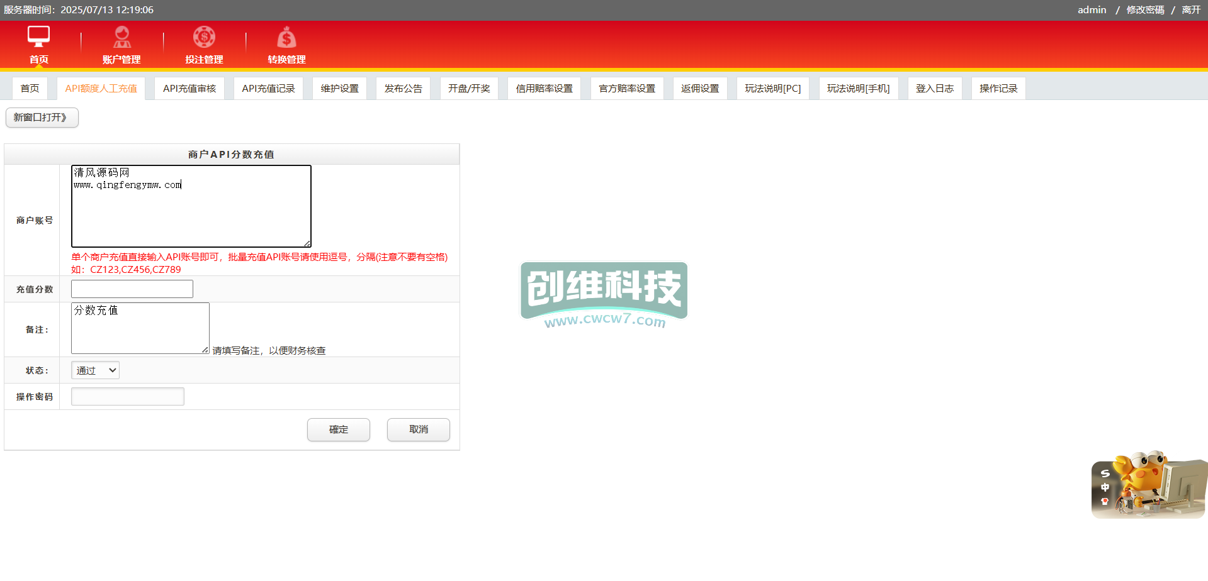Select the API额度人工充值 tab
1208x581 pixels.
pyautogui.click(x=101, y=89)
